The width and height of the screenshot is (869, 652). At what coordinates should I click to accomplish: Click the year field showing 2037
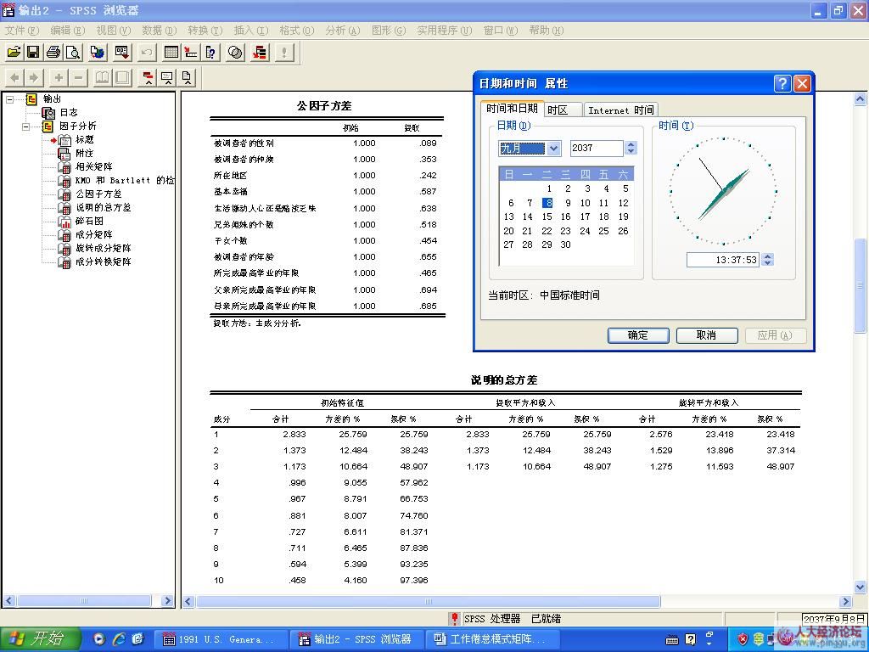click(x=597, y=148)
